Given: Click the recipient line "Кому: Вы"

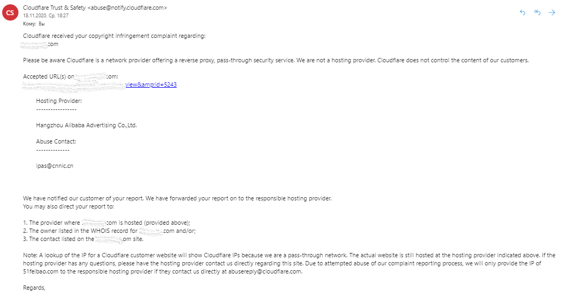Looking at the screenshot, I should point(34,24).
